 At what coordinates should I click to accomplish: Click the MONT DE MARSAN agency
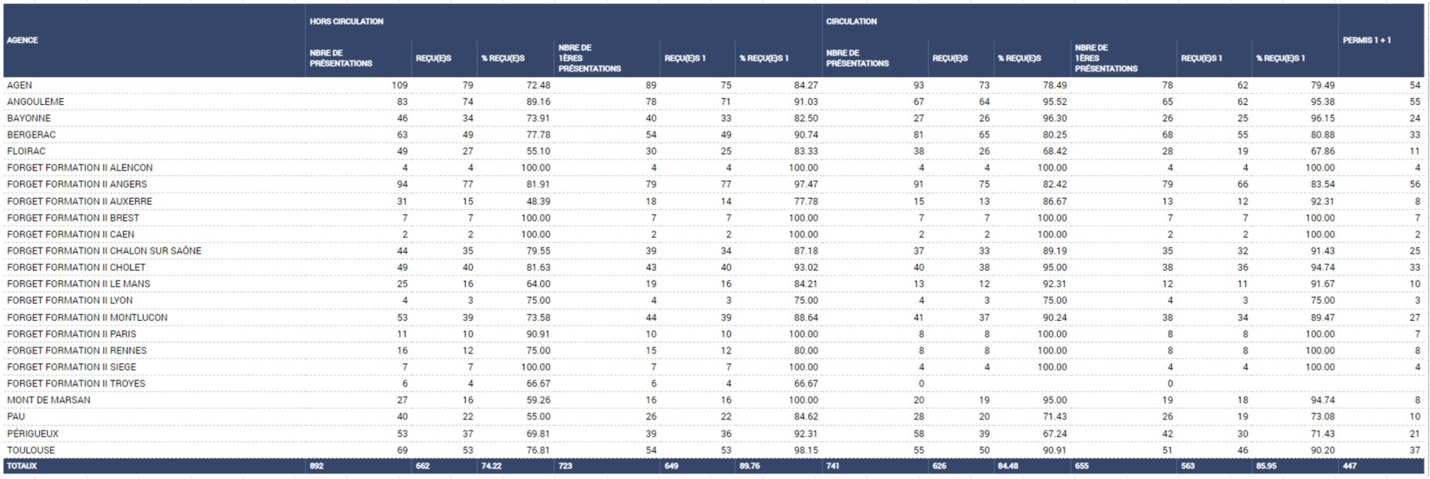(x=49, y=400)
